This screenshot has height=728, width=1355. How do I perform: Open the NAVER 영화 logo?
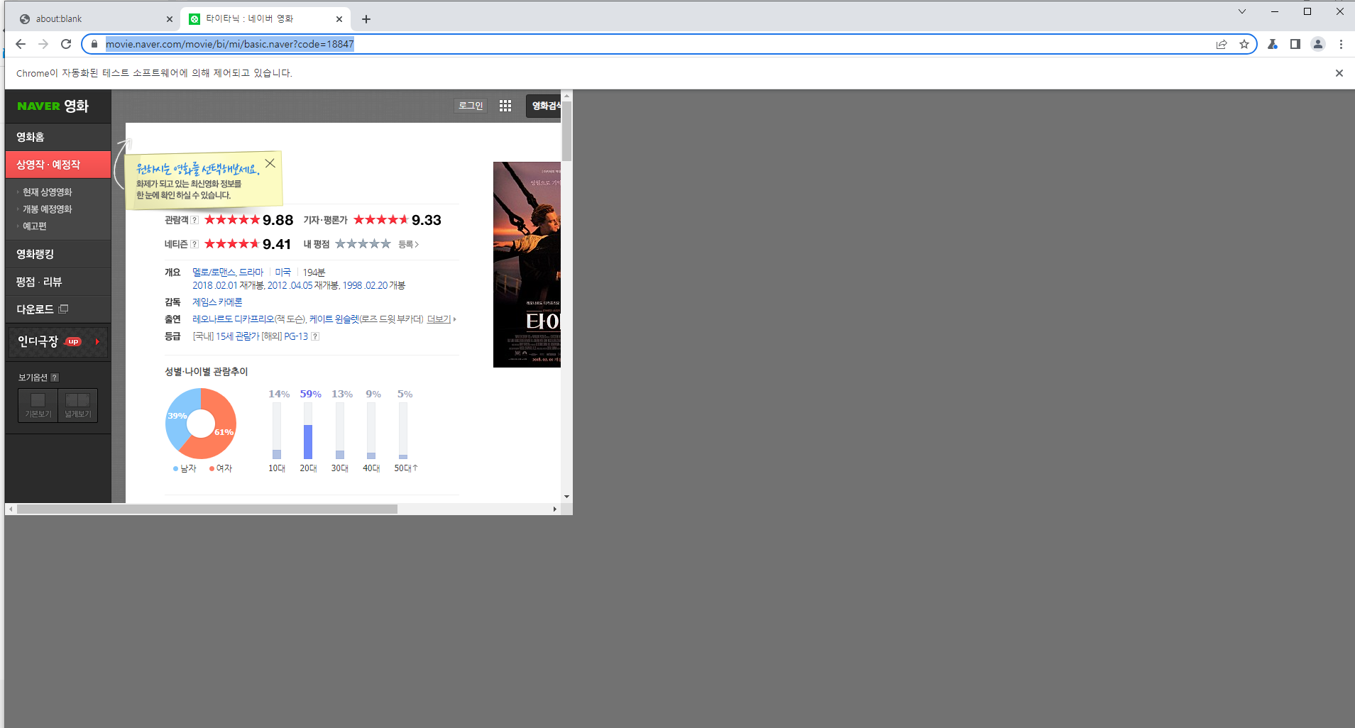(53, 106)
